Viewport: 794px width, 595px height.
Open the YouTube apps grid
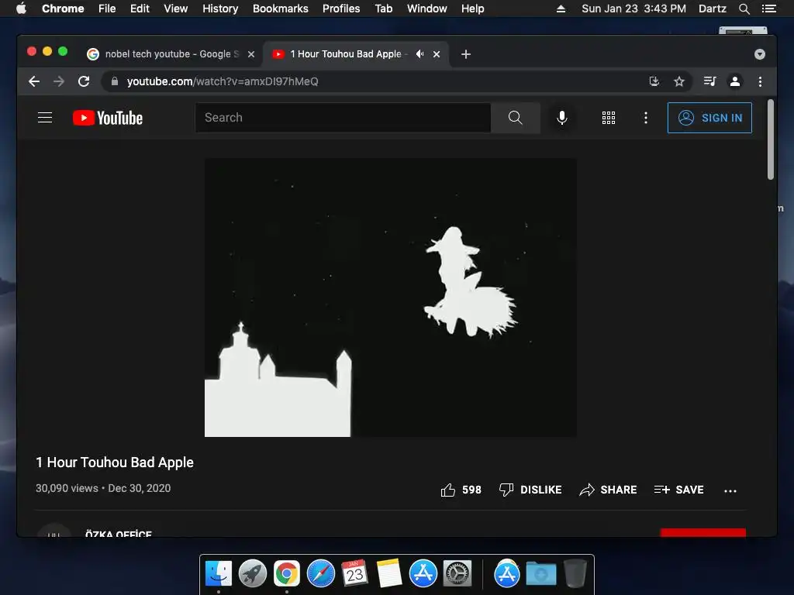point(608,118)
